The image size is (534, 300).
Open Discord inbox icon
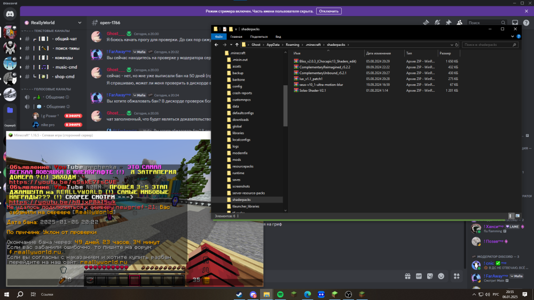(x=515, y=22)
